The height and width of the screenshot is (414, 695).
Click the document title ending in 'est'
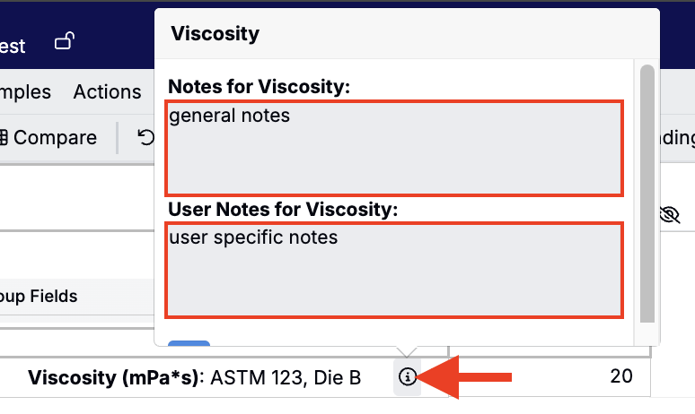click(13, 46)
